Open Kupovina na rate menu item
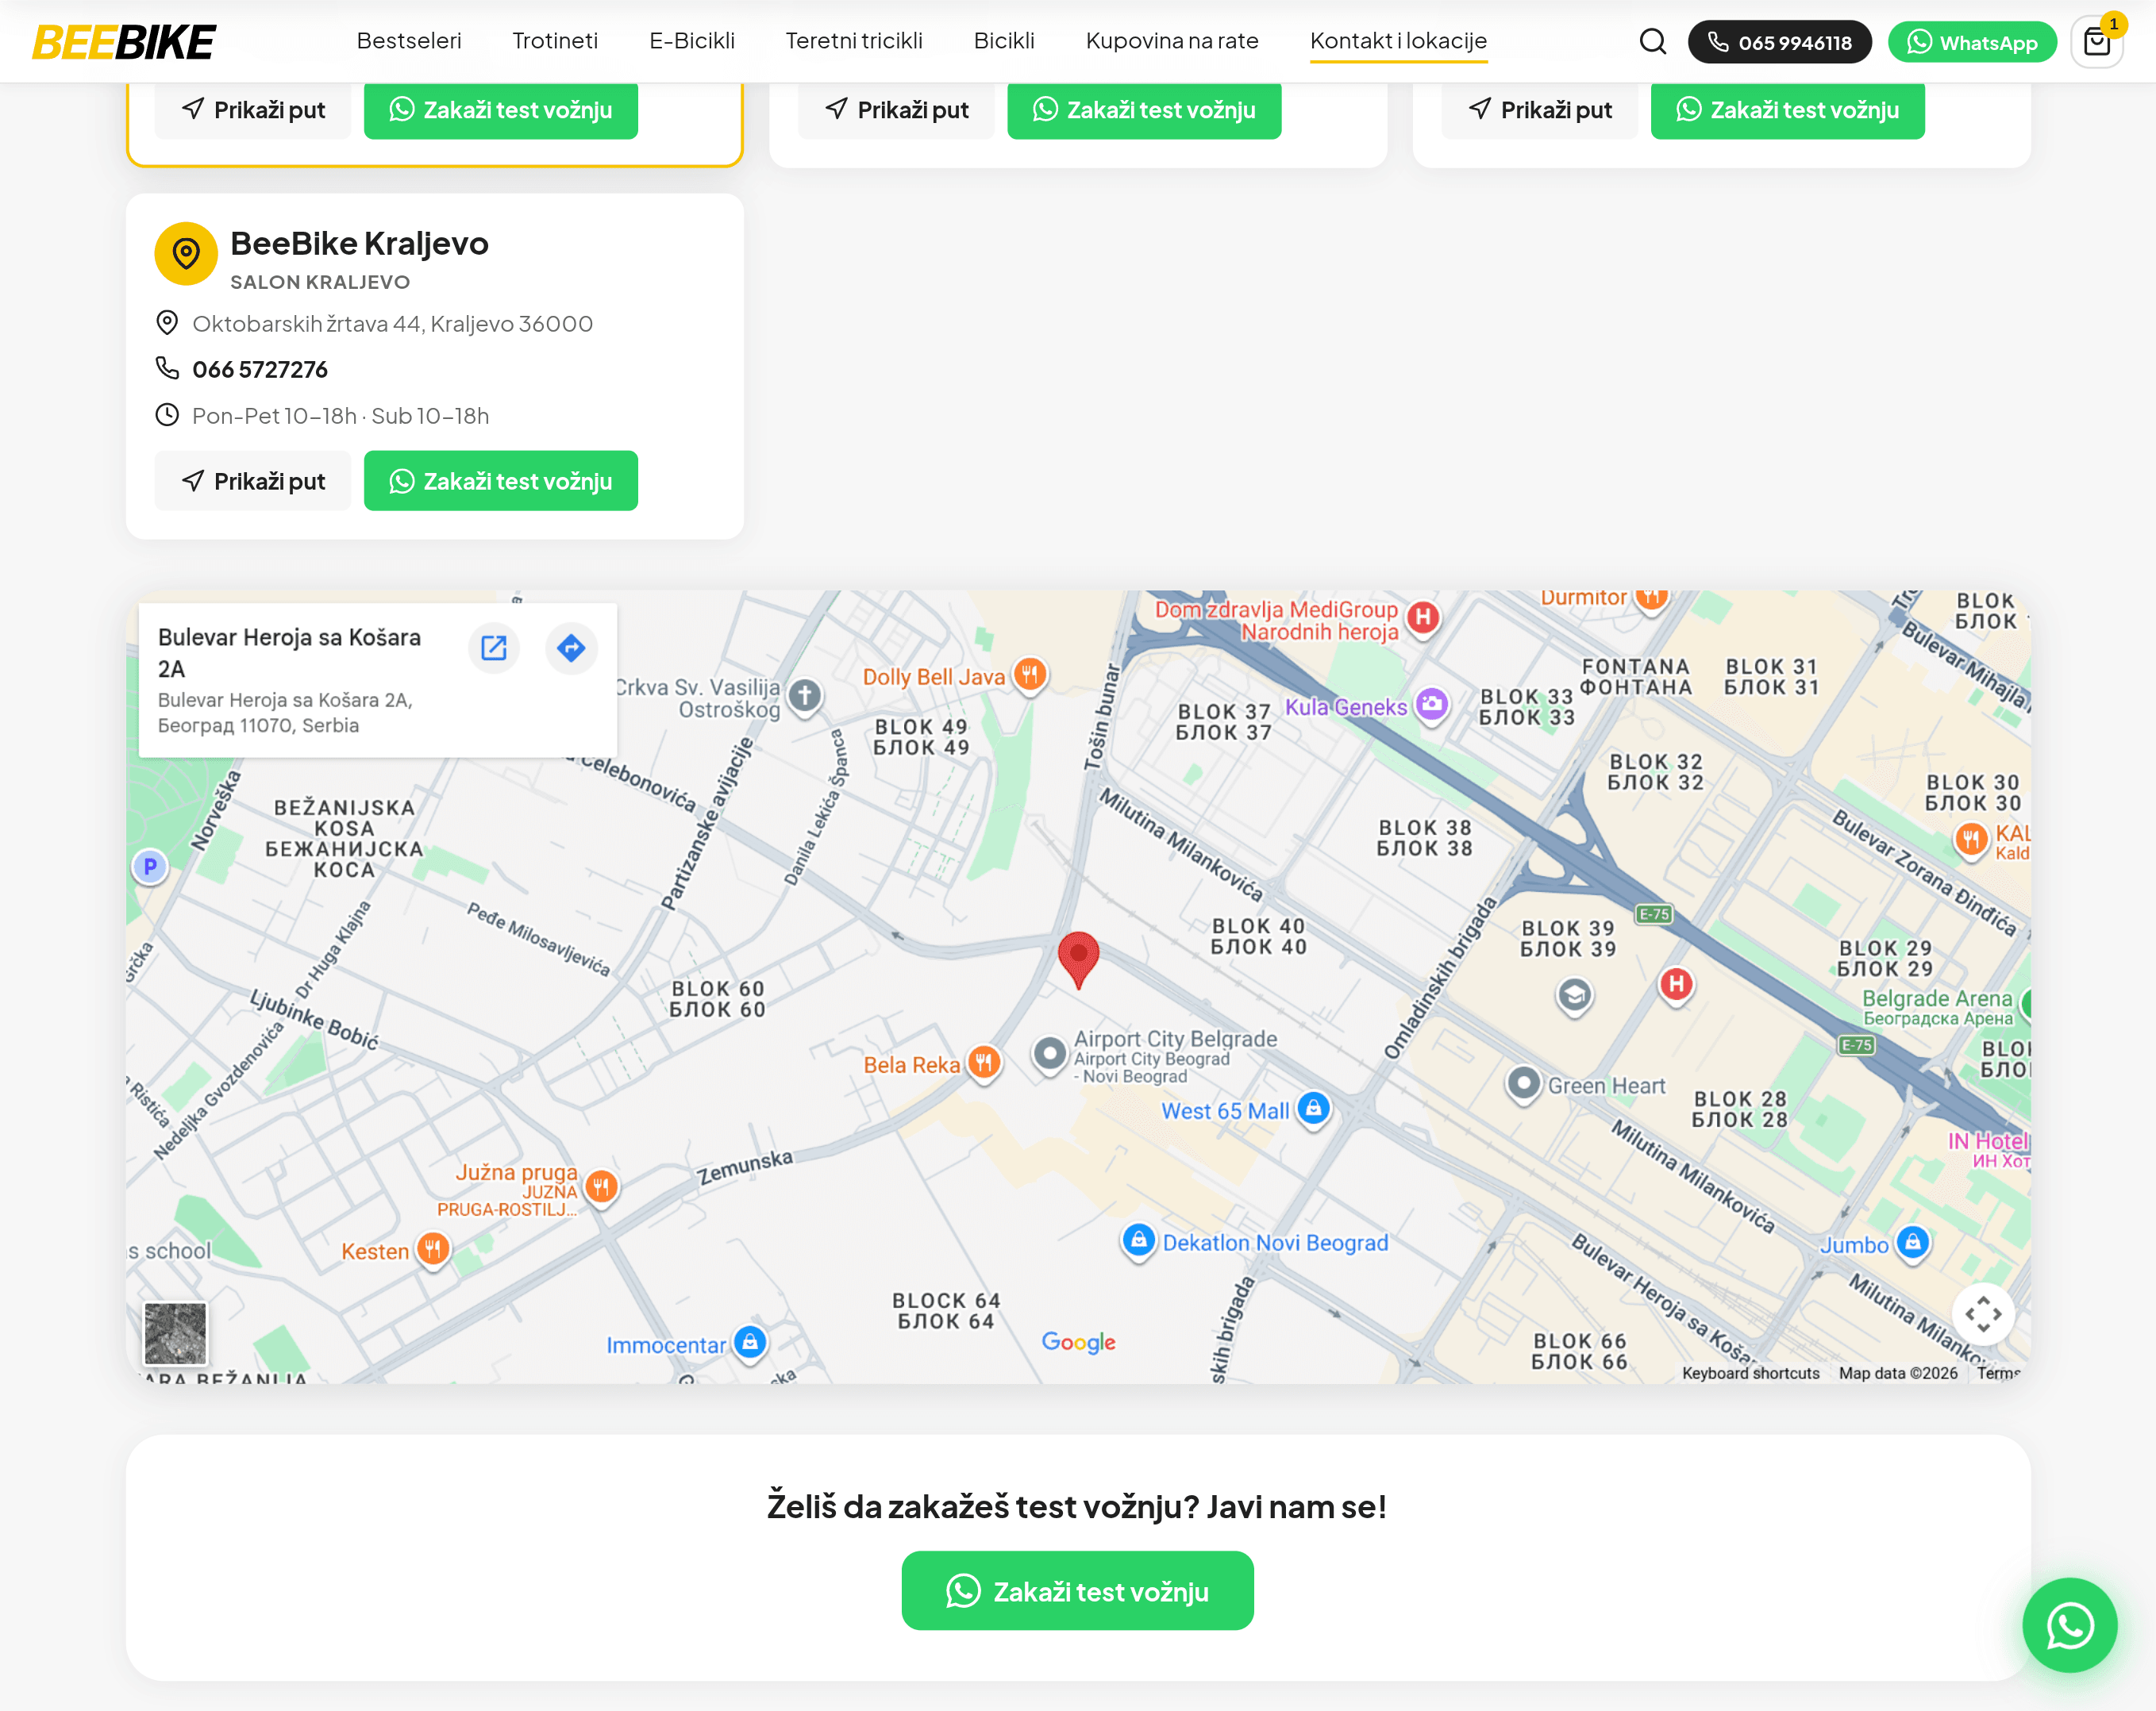This screenshot has height=1711, width=2156. pos(1172,41)
